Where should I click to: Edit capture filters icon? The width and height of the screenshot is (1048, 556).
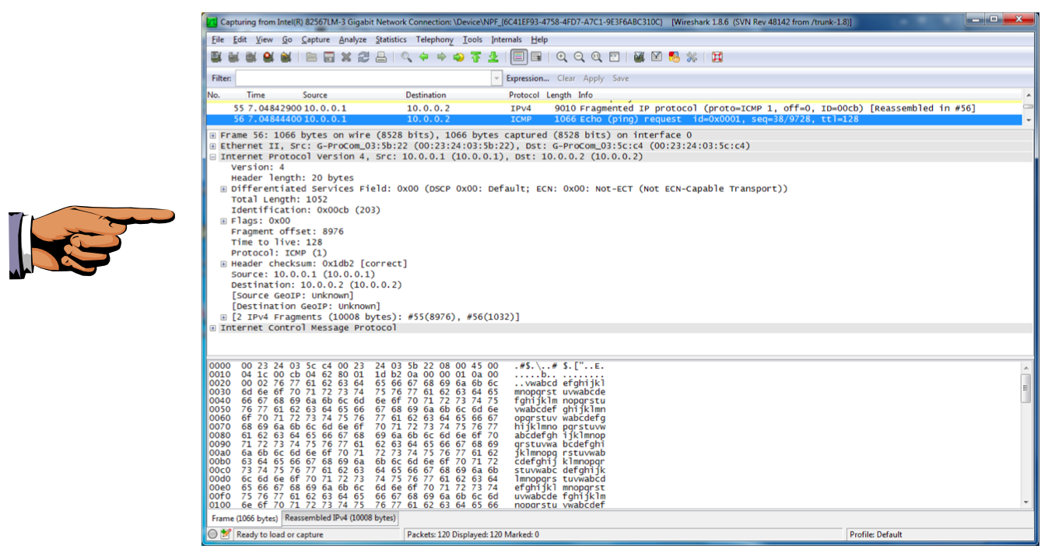click(639, 57)
